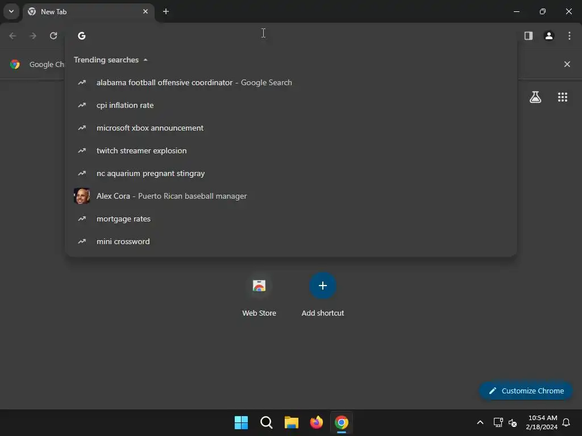Select 'microsoft xbox announcement' suggestion

click(x=291, y=128)
